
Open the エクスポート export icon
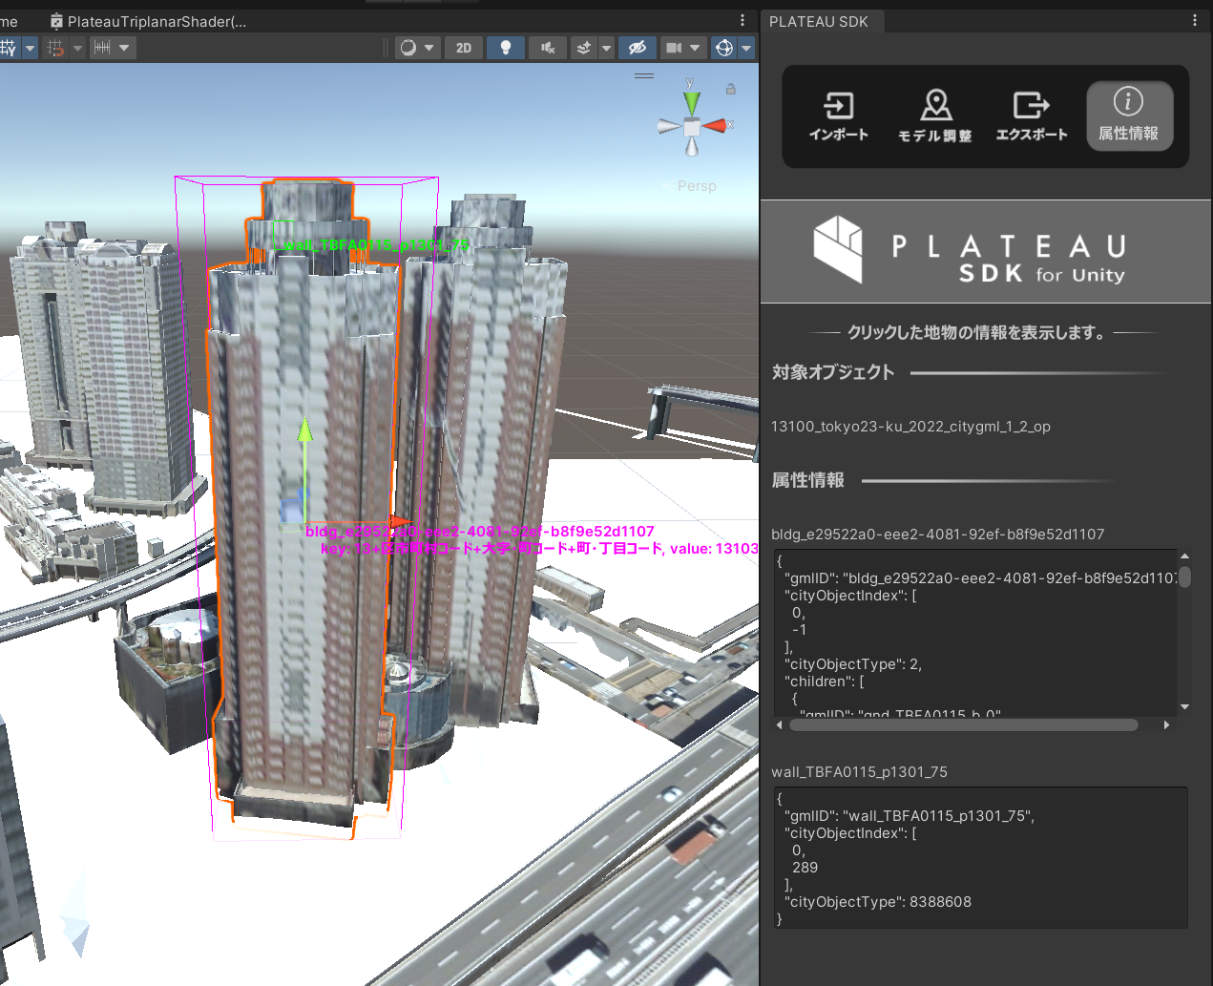pos(1032,115)
